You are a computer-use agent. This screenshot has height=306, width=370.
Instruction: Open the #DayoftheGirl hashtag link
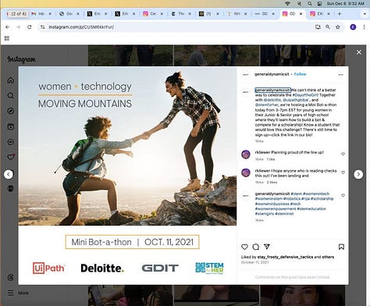click(x=305, y=95)
